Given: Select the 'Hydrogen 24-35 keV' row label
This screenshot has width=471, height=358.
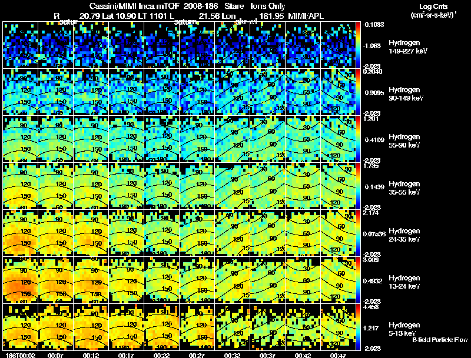Looking at the screenshot, I should [404, 235].
